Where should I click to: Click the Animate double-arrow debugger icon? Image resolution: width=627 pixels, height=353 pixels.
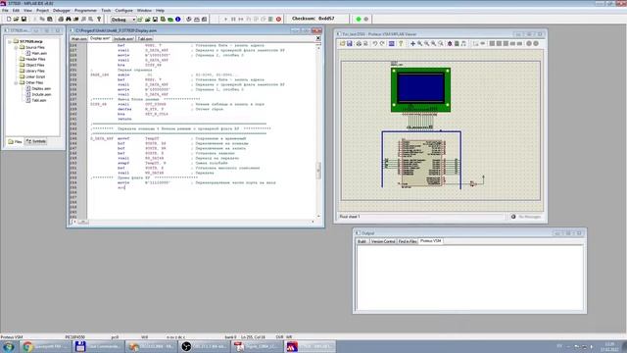pyautogui.click(x=241, y=20)
